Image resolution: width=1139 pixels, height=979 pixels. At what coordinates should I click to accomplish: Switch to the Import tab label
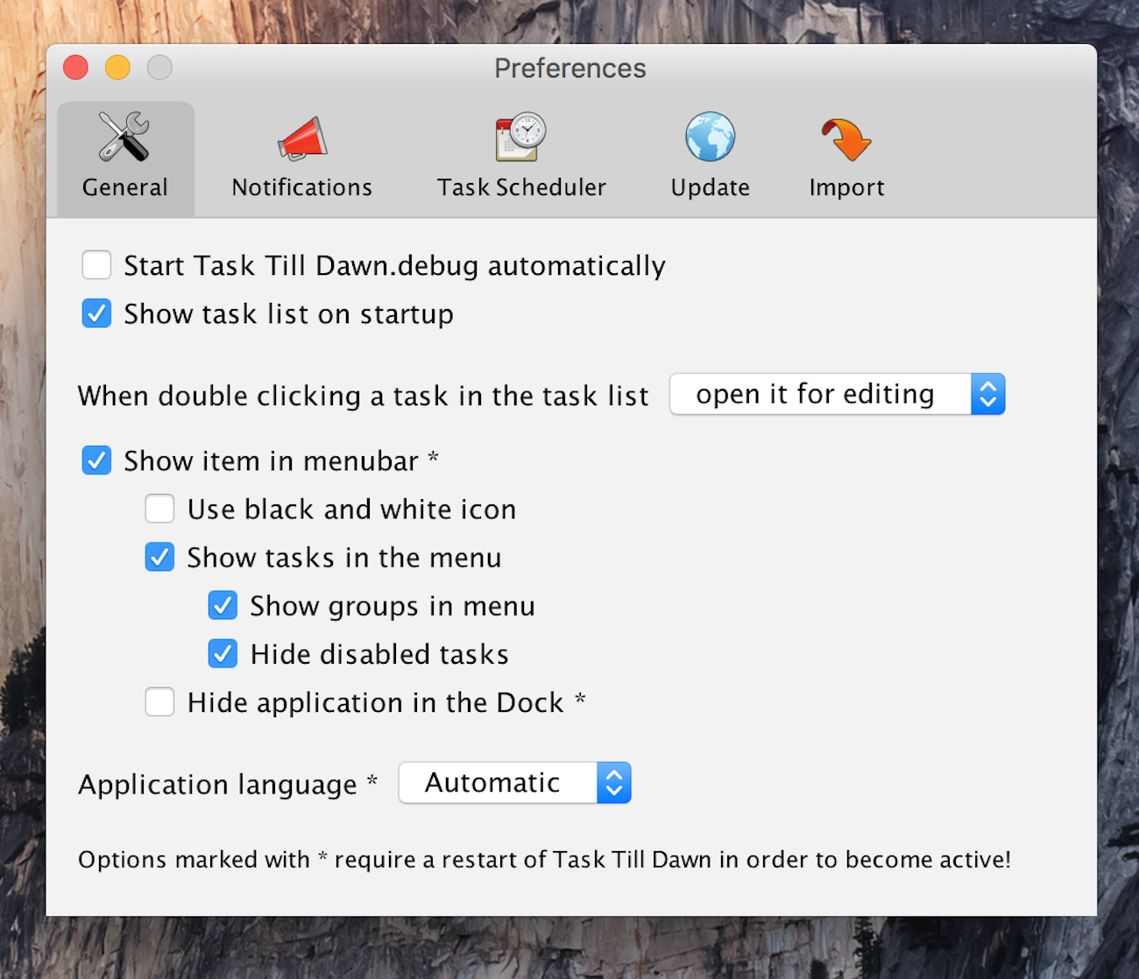(x=846, y=187)
